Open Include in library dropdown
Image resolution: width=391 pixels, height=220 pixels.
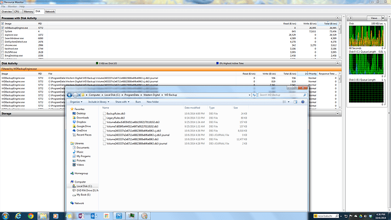pos(99,102)
